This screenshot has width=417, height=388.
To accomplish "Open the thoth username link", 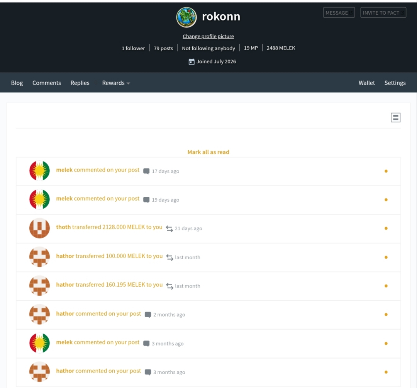I will 63,227.
